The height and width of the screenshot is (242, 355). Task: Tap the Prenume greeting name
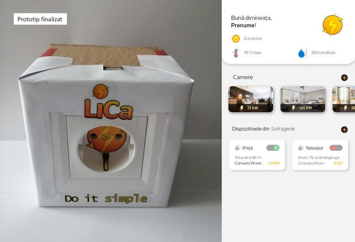pos(243,25)
